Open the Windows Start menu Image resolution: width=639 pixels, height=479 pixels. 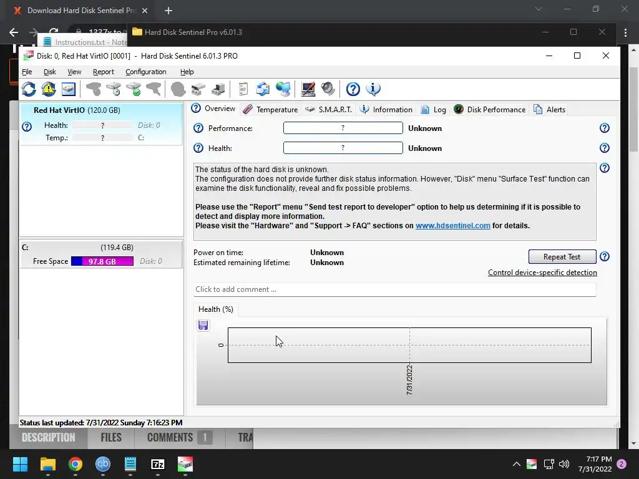click(21, 464)
